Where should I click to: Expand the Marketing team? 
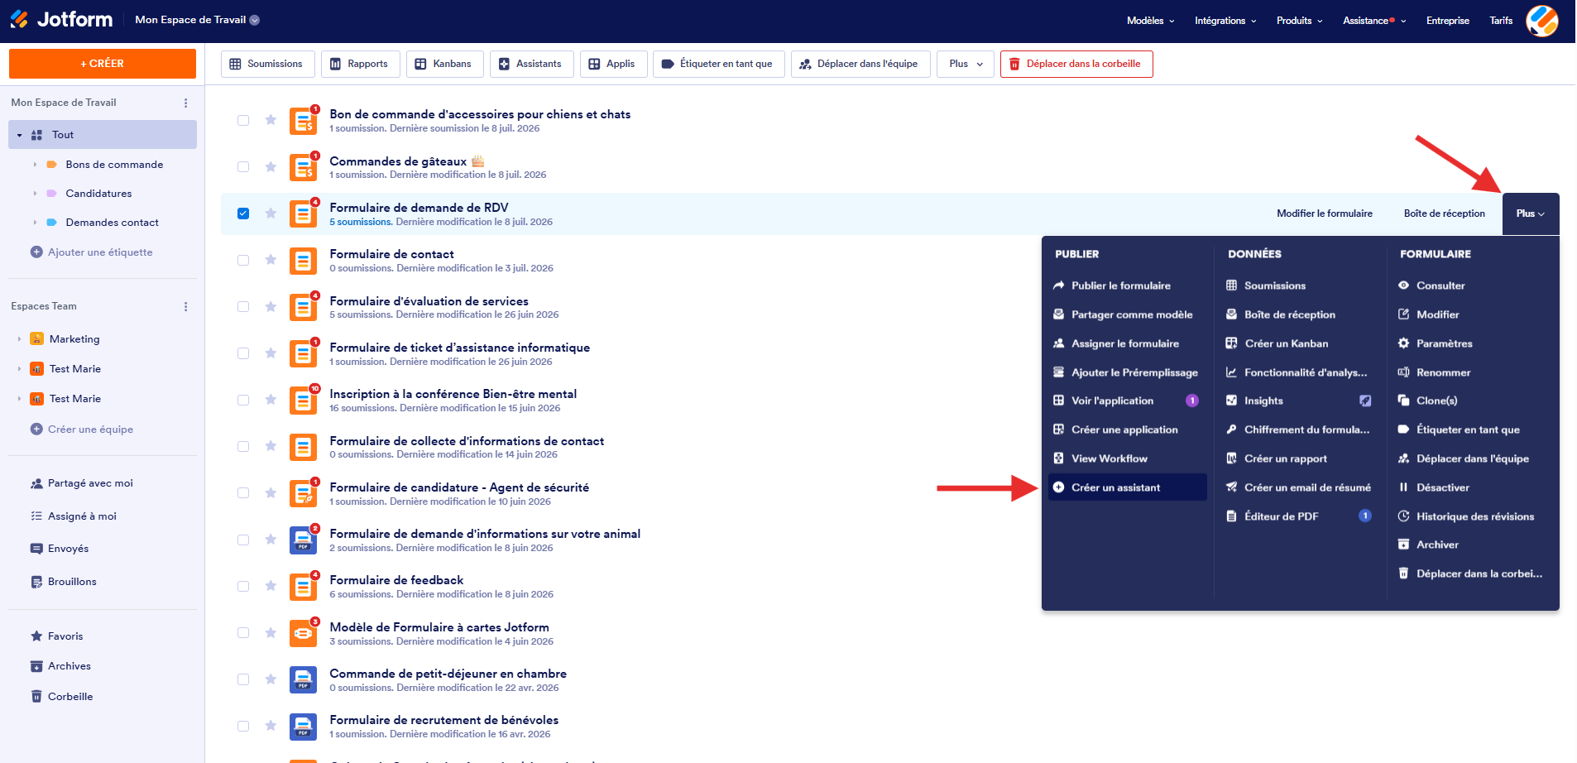point(19,339)
